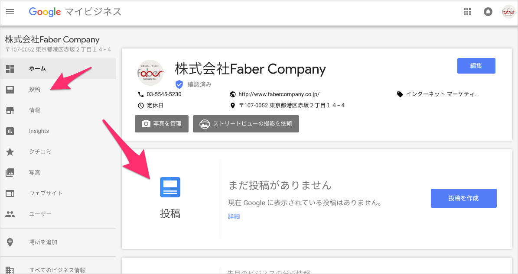Click the Users people icon

click(10, 214)
